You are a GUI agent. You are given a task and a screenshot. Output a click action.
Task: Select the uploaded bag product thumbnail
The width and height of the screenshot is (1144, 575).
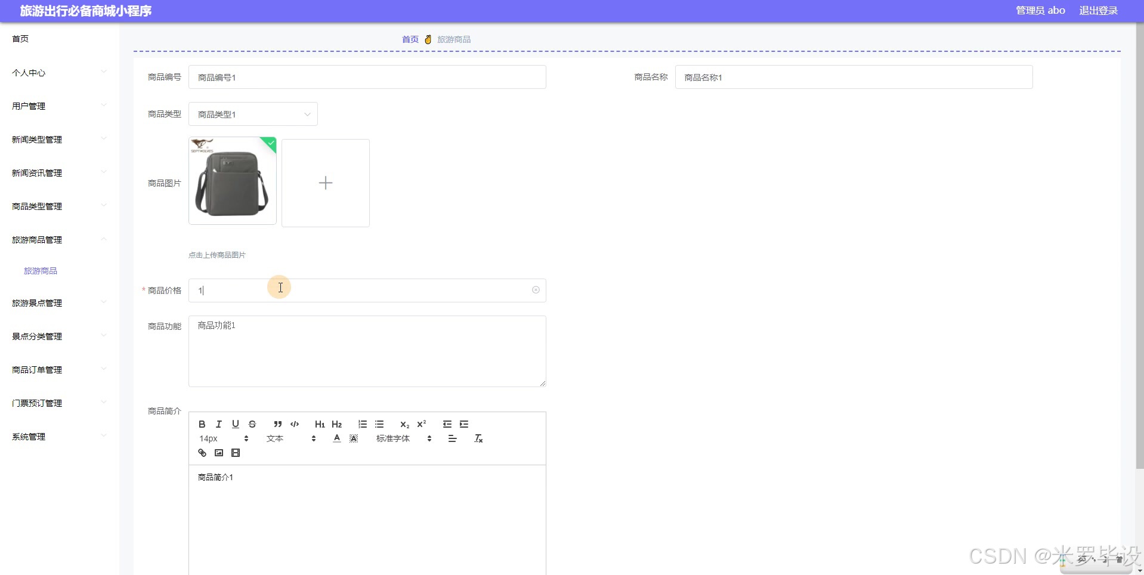(x=233, y=181)
